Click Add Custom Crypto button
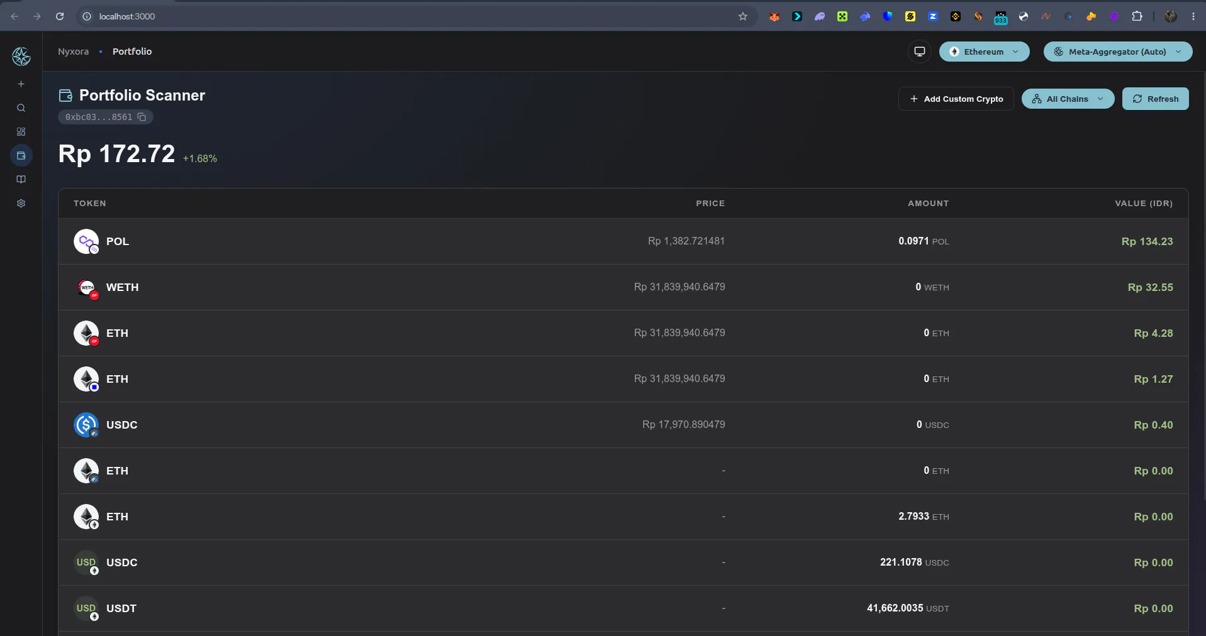1206x636 pixels. pyautogui.click(x=956, y=99)
